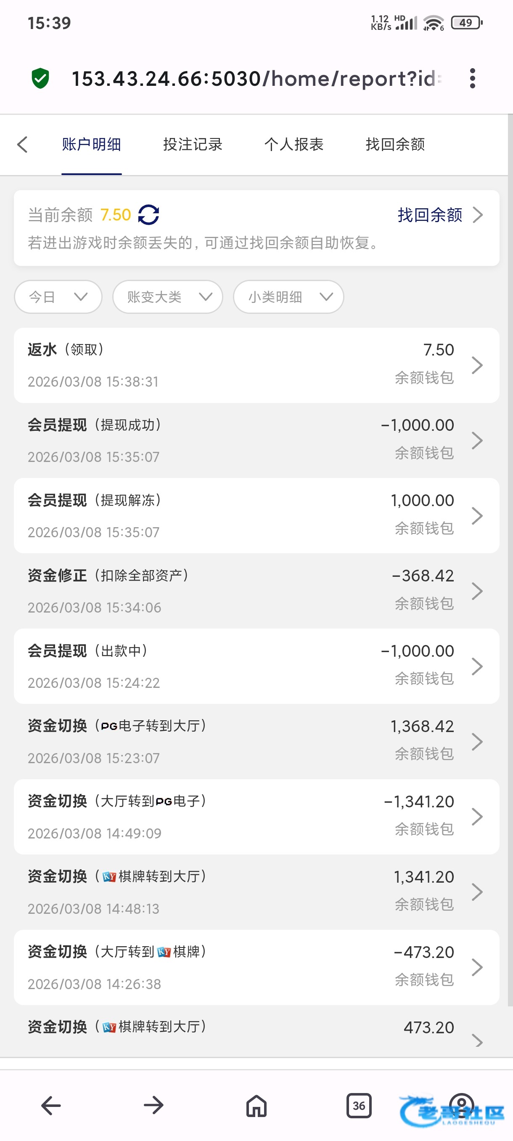The image size is (513, 1141).
Task: Open the browser tabs counter showing 36
Action: [x=359, y=1106]
